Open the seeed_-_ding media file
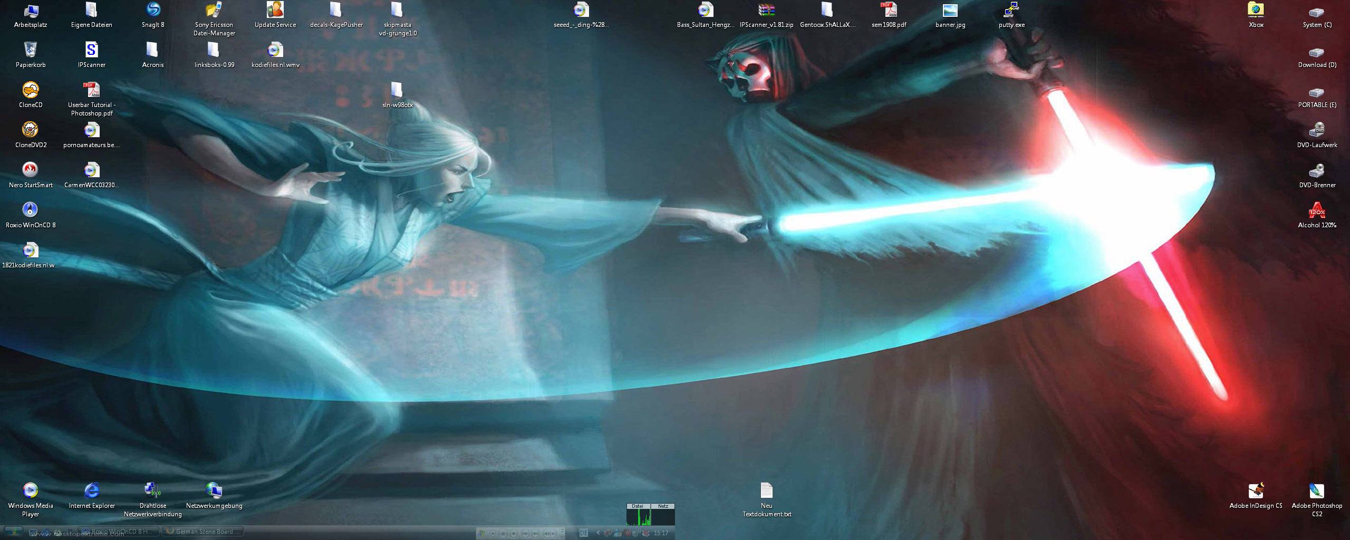1350x540 pixels. (581, 15)
